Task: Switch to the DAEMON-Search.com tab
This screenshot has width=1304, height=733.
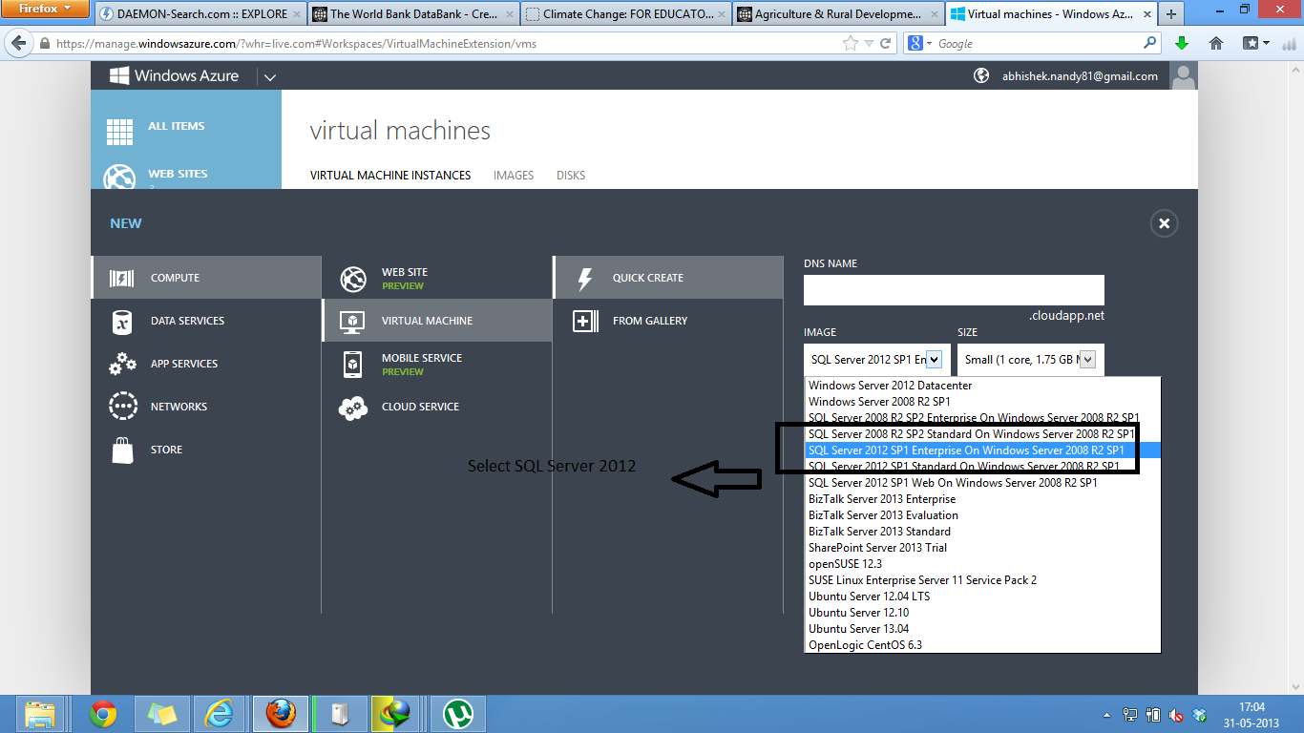Action: coord(200,14)
